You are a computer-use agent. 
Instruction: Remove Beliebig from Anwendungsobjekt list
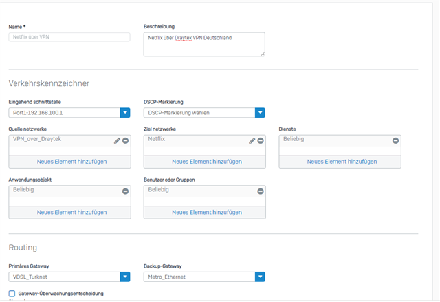(x=125, y=191)
